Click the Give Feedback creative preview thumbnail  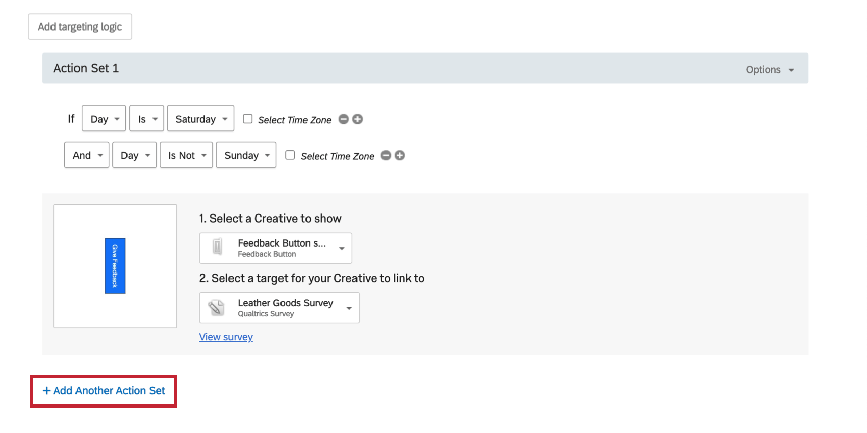tap(115, 266)
